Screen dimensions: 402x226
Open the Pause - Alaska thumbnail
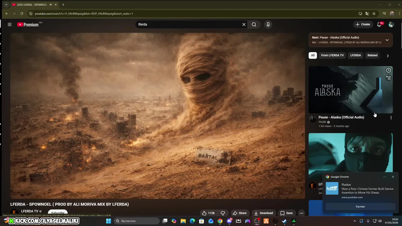coord(350,90)
